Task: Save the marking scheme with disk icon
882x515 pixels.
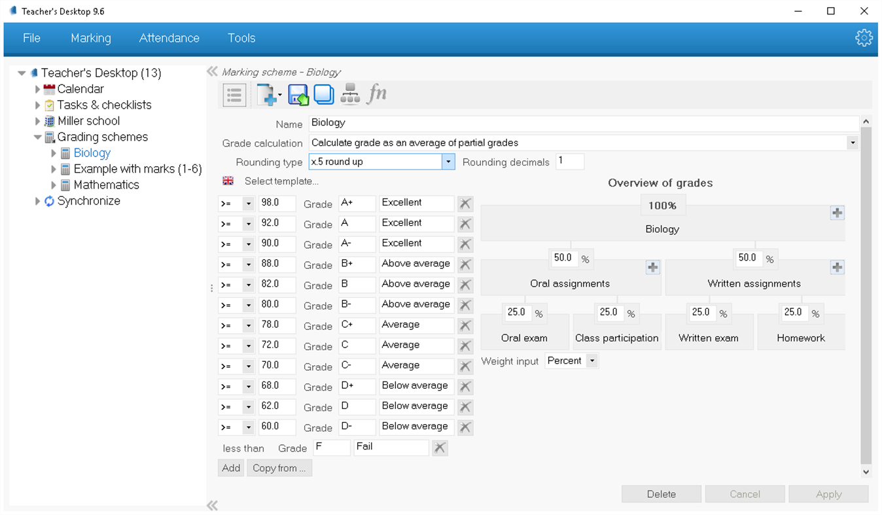Action: click(x=298, y=94)
